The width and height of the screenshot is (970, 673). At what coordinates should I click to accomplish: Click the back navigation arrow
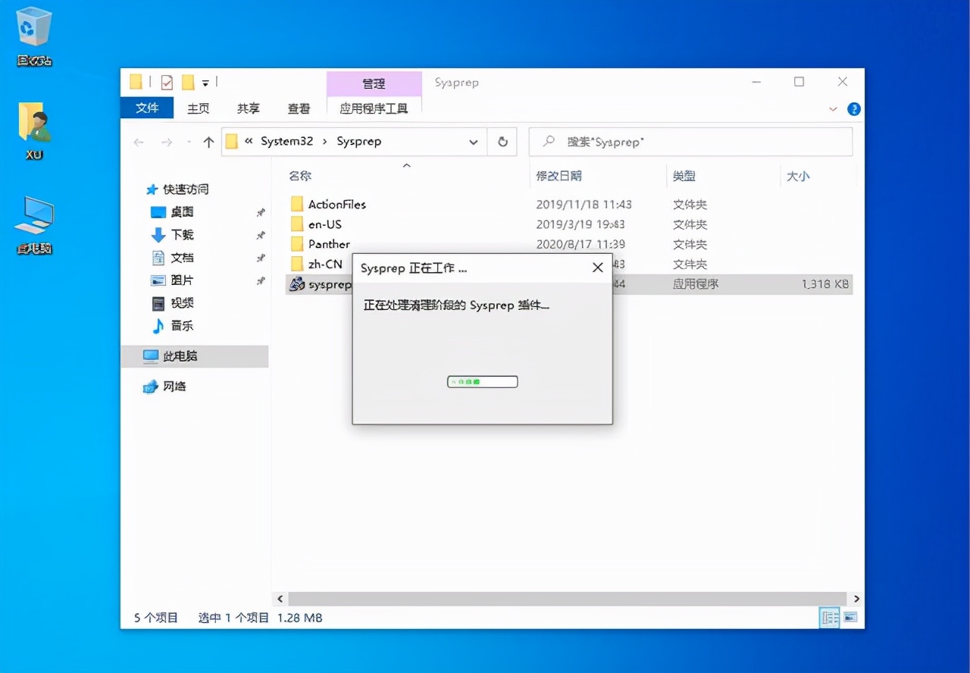coord(139,141)
